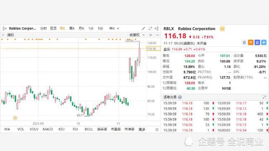Enable the VOL indicator

21,129
